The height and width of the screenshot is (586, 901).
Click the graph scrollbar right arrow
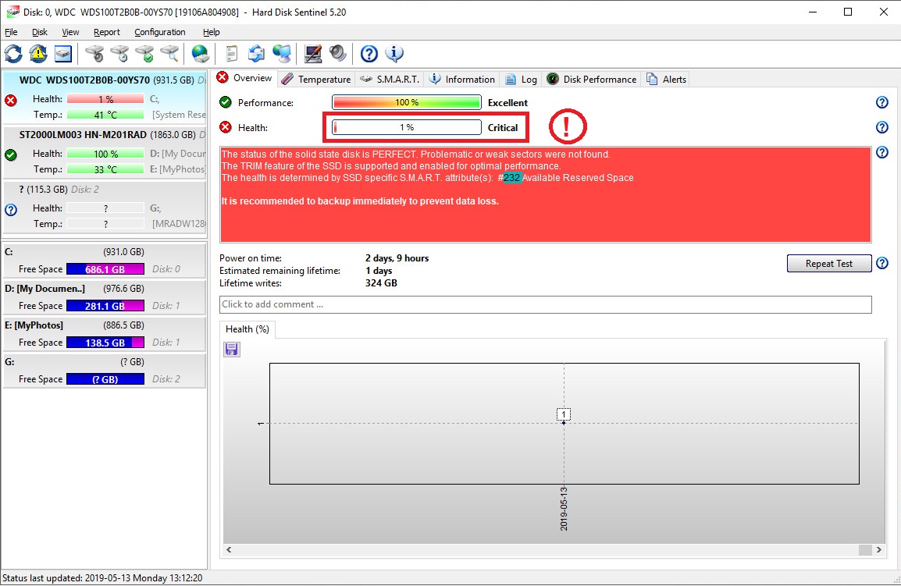(x=878, y=550)
